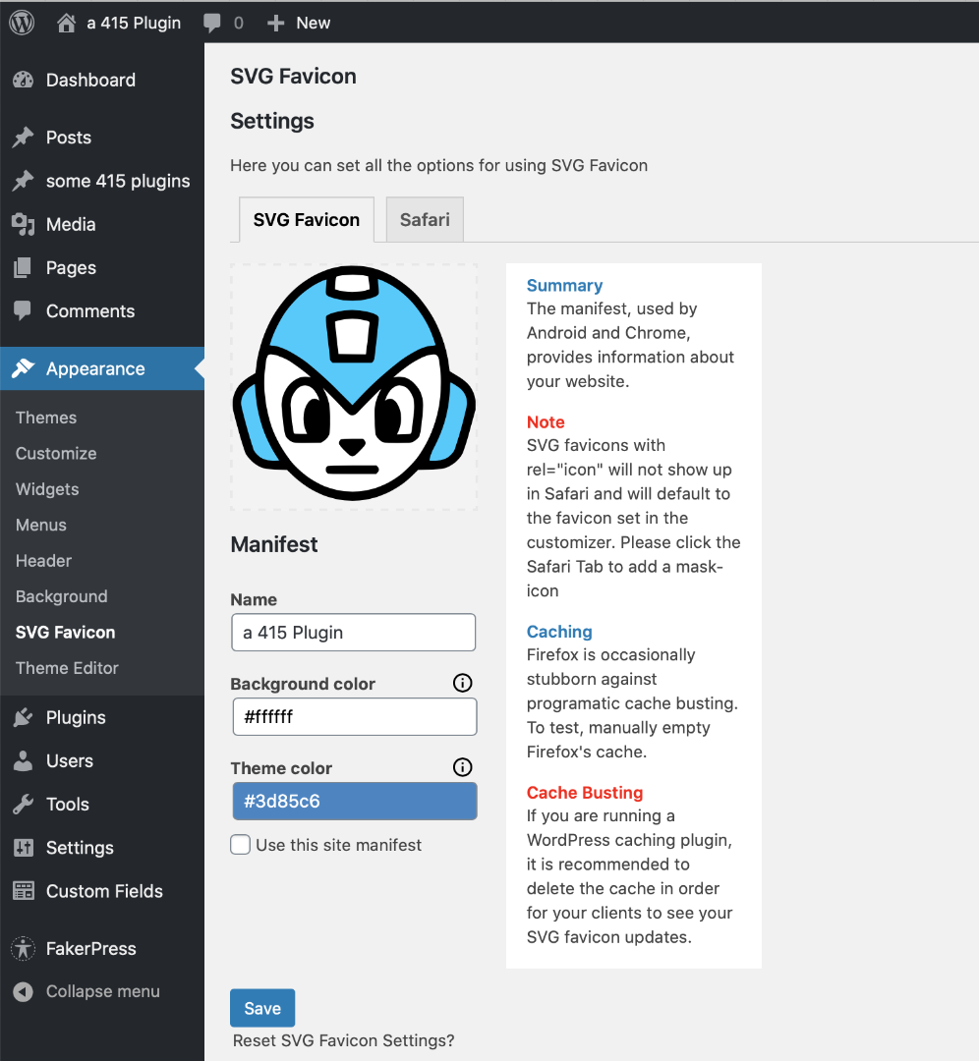Screen dimensions: 979x1061
Task: Open the Themes submenu link
Action: [x=46, y=418]
